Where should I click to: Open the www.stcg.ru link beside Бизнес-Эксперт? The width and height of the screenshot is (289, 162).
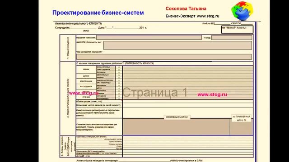[x=208, y=16]
